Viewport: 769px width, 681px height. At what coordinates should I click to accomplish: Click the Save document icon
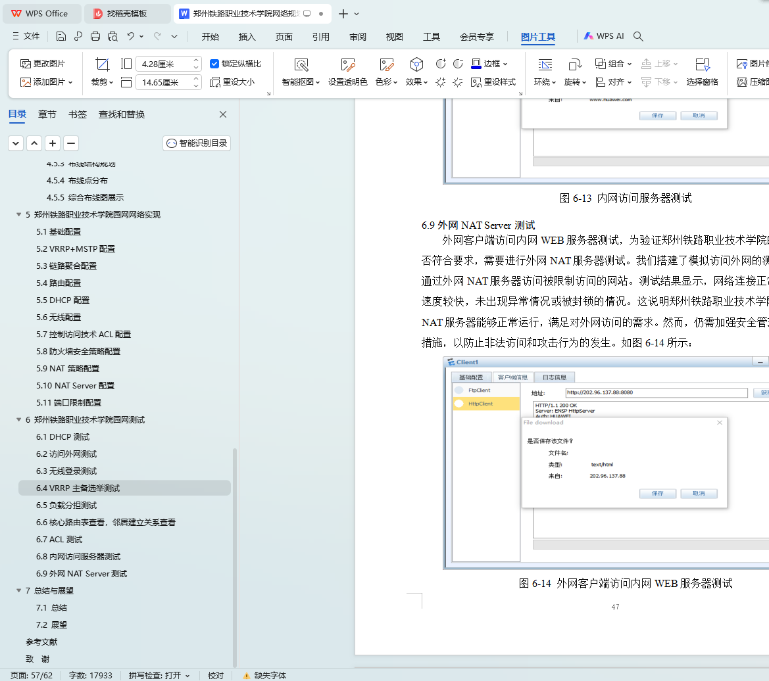[61, 36]
